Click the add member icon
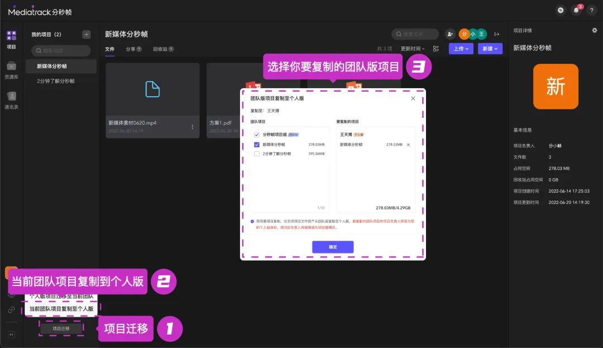 [449, 34]
